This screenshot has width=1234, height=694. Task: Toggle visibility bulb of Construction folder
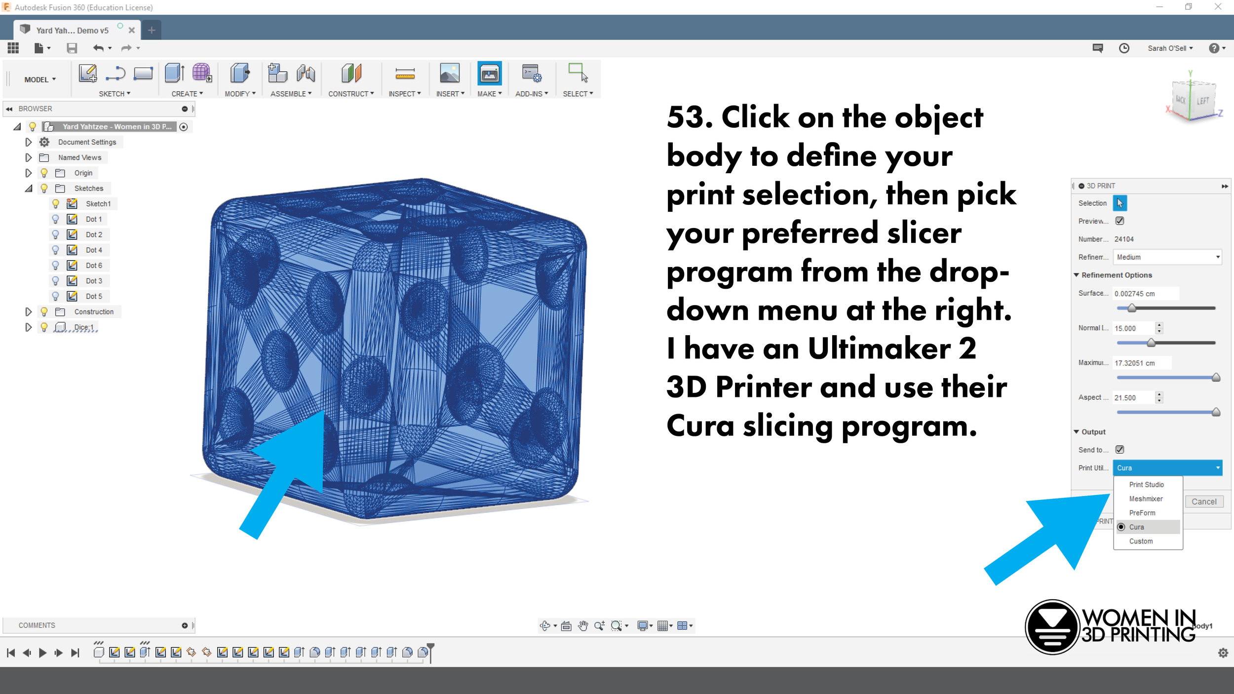coord(44,311)
